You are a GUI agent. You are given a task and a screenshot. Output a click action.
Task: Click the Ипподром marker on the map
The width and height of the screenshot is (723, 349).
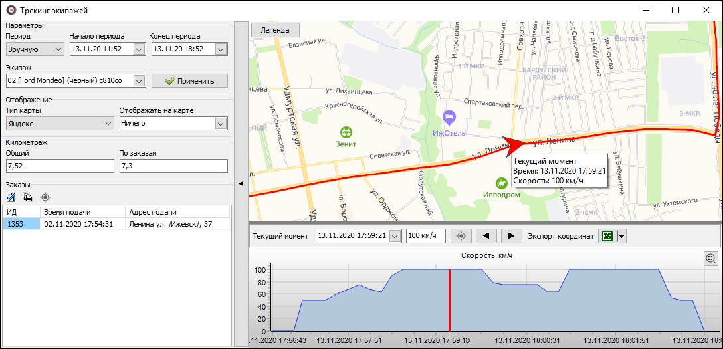pos(501,183)
